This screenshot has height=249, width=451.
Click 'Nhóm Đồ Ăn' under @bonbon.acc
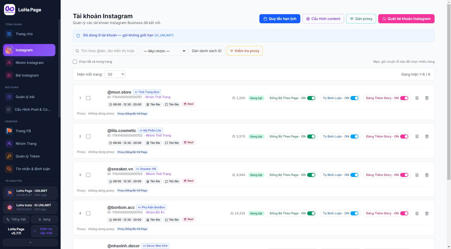pos(155,212)
